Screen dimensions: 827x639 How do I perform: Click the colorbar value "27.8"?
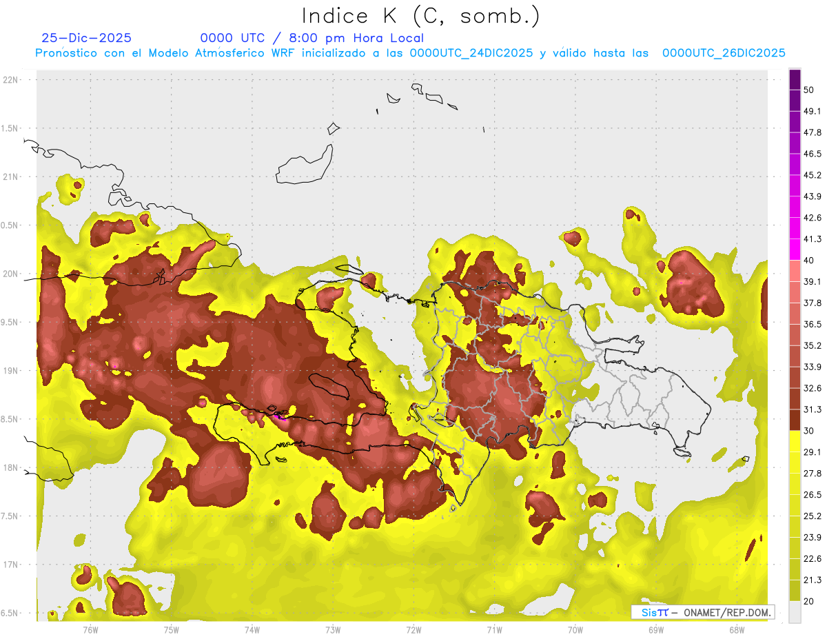(x=813, y=473)
